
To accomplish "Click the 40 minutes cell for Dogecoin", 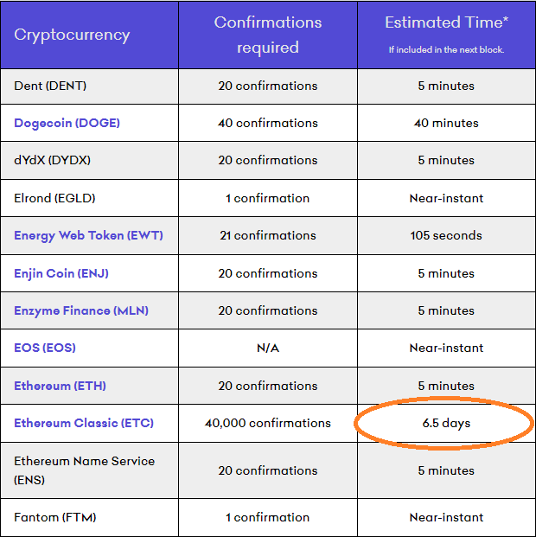I will point(446,123).
